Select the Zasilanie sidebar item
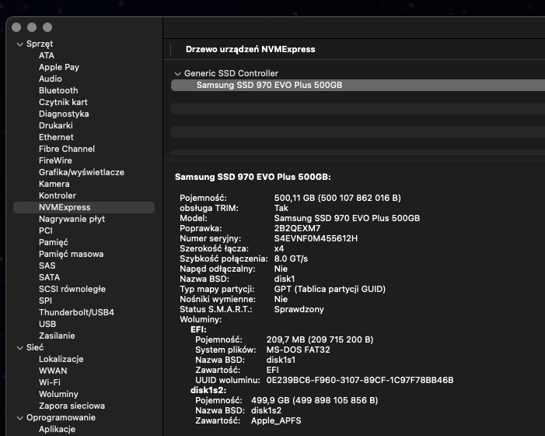Image resolution: width=545 pixels, height=436 pixels. [x=57, y=336]
